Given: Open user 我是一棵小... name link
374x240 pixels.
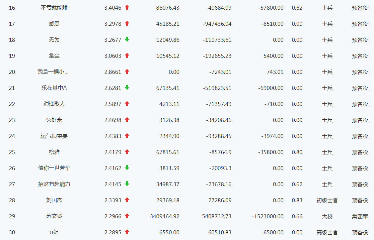Looking at the screenshot, I should tap(53, 72).
